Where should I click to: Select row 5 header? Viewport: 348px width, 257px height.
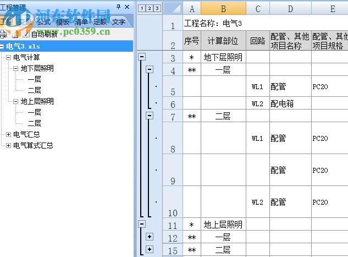point(173,86)
